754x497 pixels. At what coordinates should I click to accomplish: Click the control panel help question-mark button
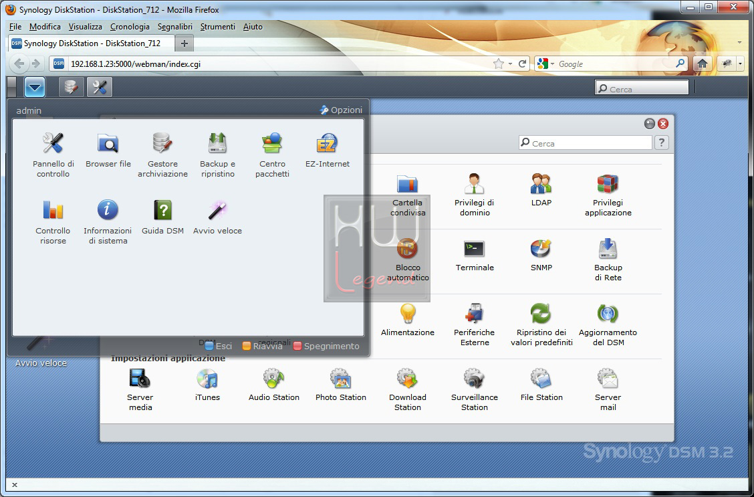pos(662,143)
